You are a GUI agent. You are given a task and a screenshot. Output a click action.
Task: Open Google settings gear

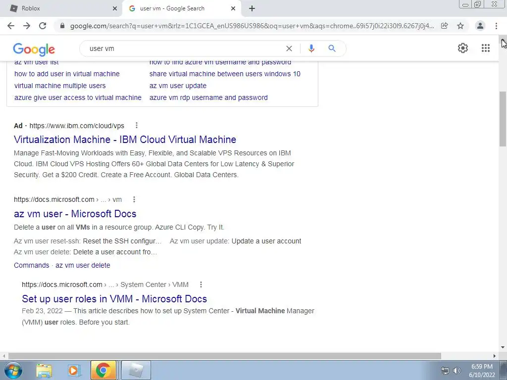click(463, 48)
